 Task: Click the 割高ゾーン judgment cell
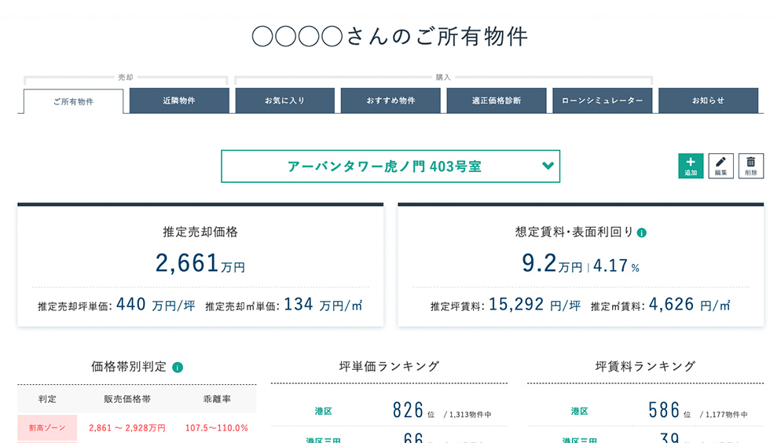coord(47,427)
